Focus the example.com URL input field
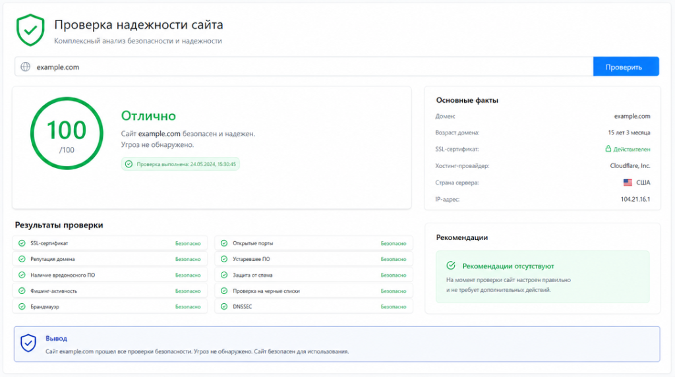675x377 pixels. (x=304, y=67)
